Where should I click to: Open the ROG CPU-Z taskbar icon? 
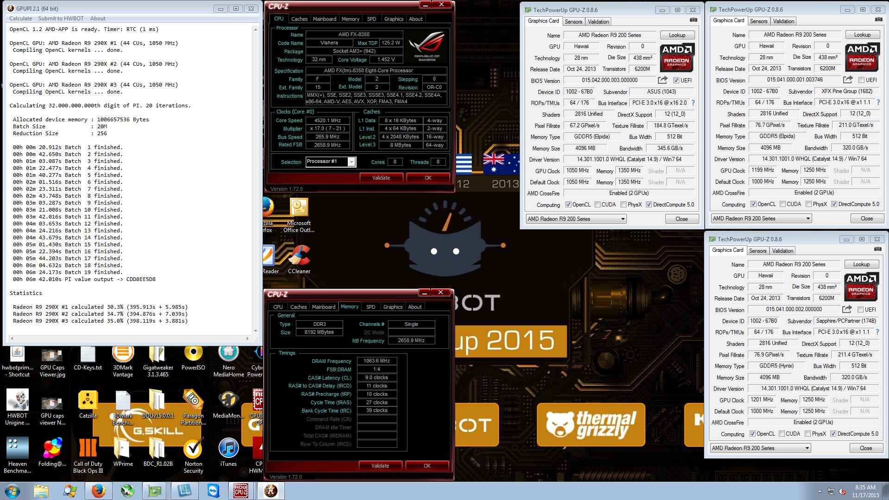pos(241,491)
